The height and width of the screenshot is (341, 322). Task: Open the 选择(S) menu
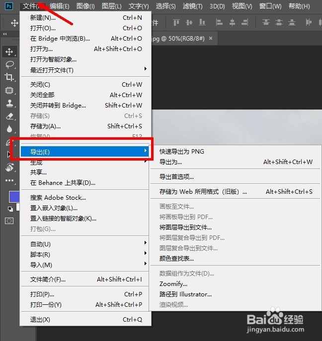(165, 6)
